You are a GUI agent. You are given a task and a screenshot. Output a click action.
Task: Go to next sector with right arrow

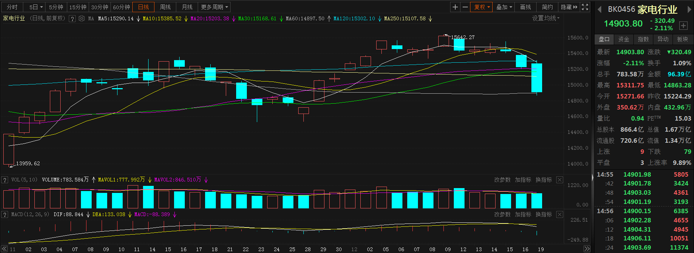pos(689,9)
